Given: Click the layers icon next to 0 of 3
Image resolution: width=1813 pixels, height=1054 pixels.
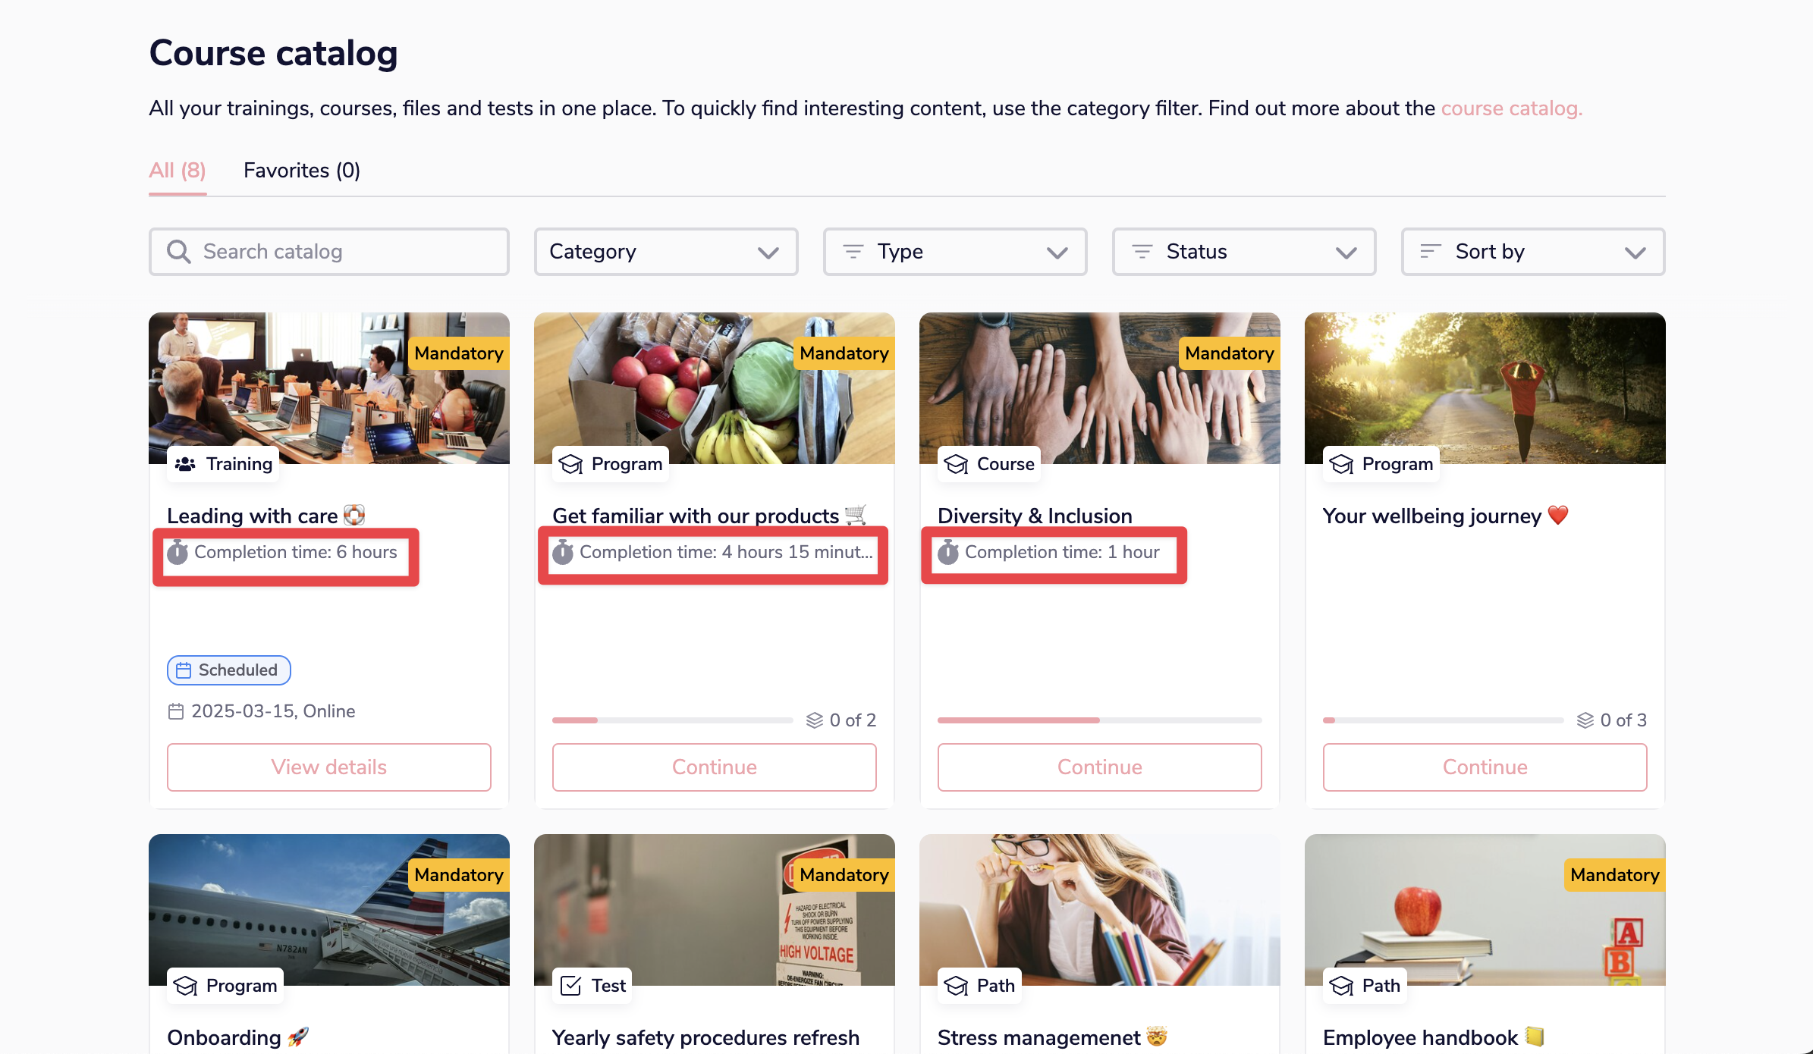Looking at the screenshot, I should (x=1585, y=720).
